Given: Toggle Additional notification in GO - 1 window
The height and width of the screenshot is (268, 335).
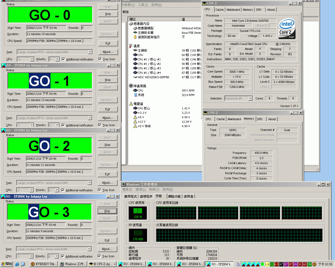Looking at the screenshot, I should [63, 125].
